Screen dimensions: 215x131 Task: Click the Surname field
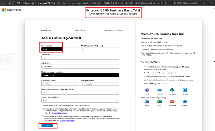pyautogui.click(x=80, y=58)
